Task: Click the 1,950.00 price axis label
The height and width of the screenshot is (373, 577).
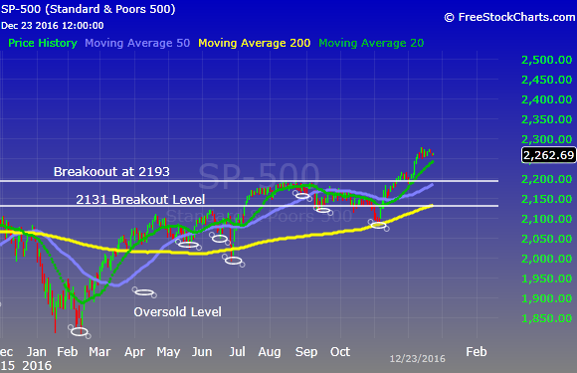Action: [x=547, y=279]
